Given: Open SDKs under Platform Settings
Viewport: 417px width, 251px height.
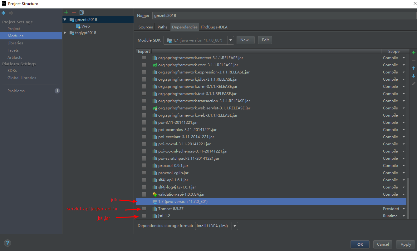Looking at the screenshot, I should (12, 71).
